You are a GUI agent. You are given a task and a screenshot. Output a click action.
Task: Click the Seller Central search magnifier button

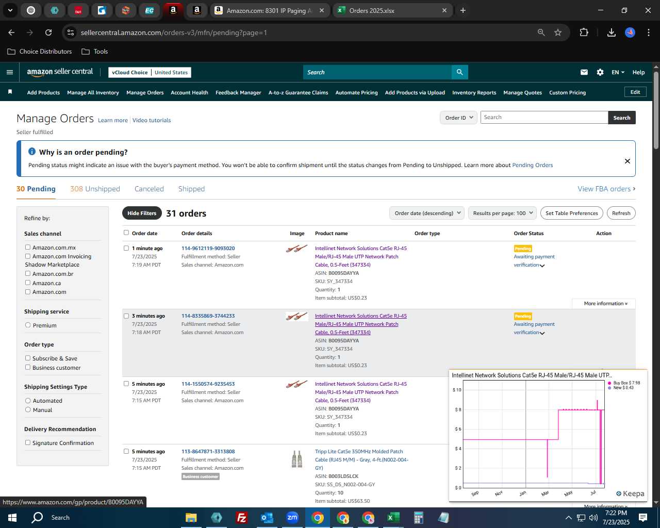tap(459, 72)
